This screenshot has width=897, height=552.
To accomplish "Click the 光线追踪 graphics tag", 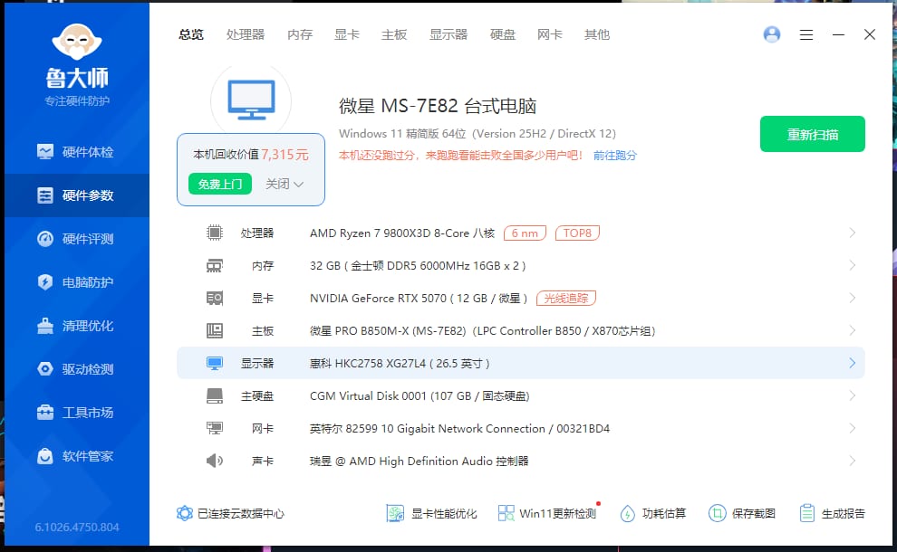I will click(x=565, y=299).
